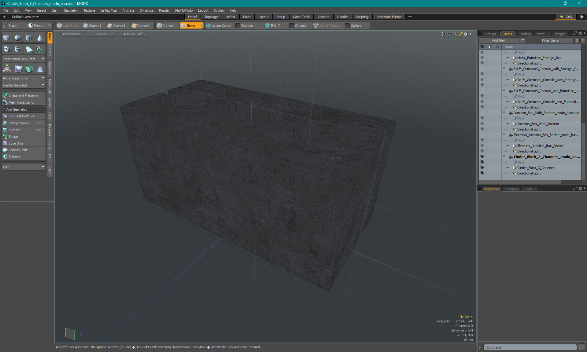The image size is (587, 352).
Task: Click the Center Selected dropdown
Action: click(23, 85)
